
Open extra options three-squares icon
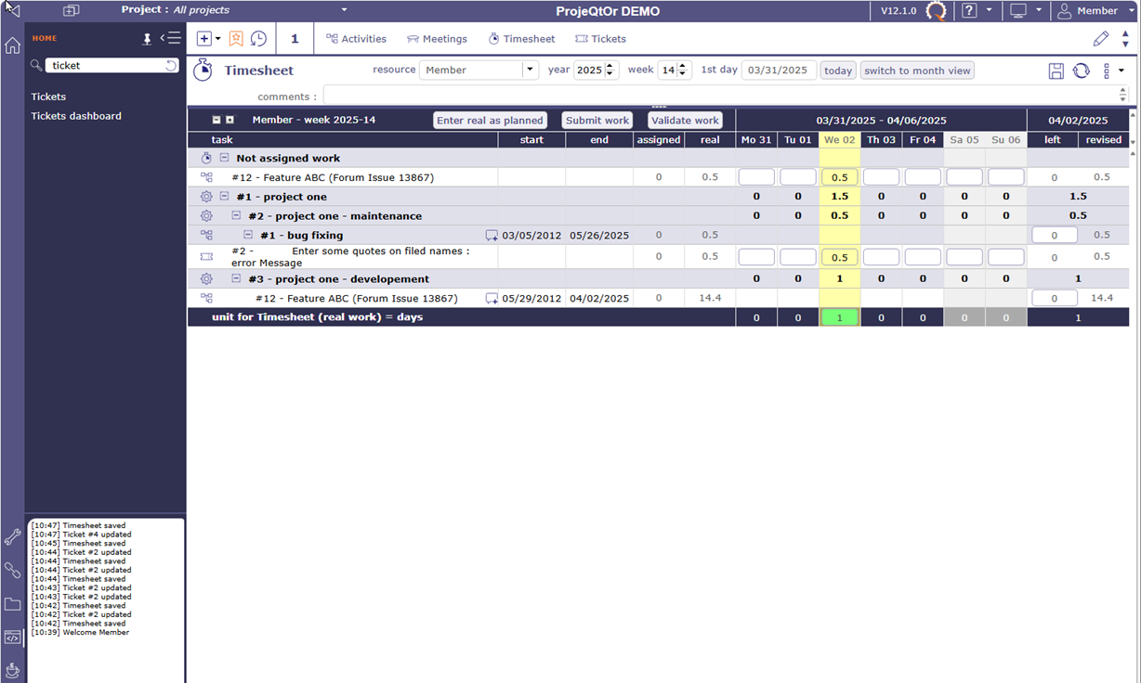1107,71
